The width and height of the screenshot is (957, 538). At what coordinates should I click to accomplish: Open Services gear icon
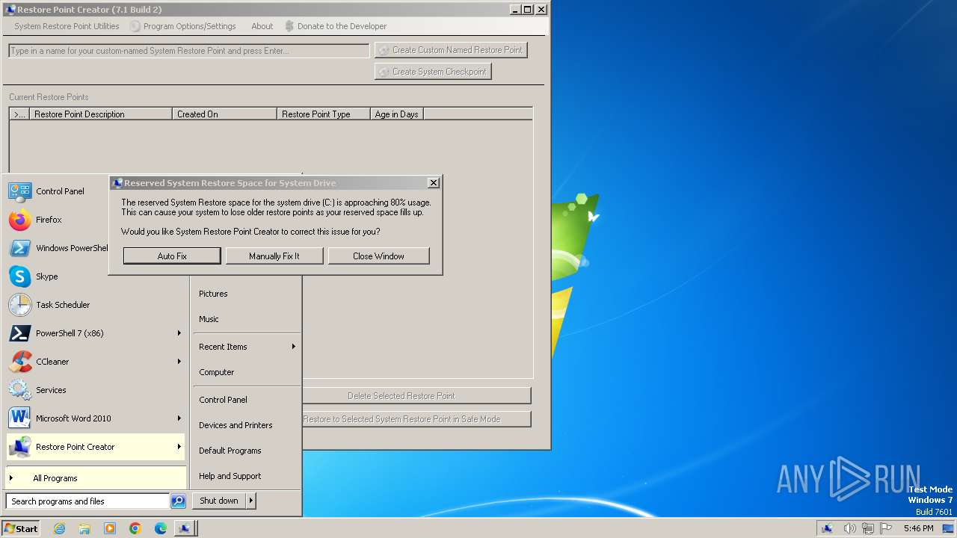click(20, 390)
